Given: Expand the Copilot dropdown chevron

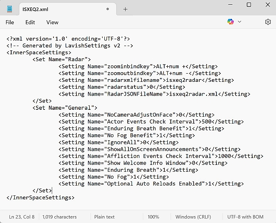Looking at the screenshot, I should pos(240,22).
